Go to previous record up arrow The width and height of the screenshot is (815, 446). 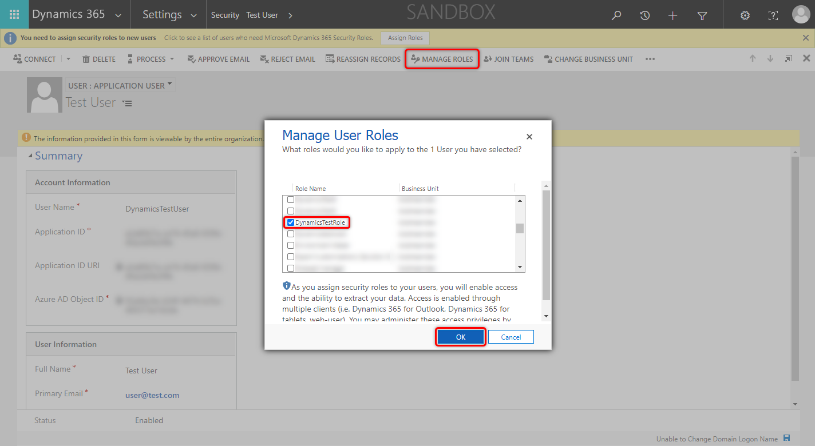point(753,58)
